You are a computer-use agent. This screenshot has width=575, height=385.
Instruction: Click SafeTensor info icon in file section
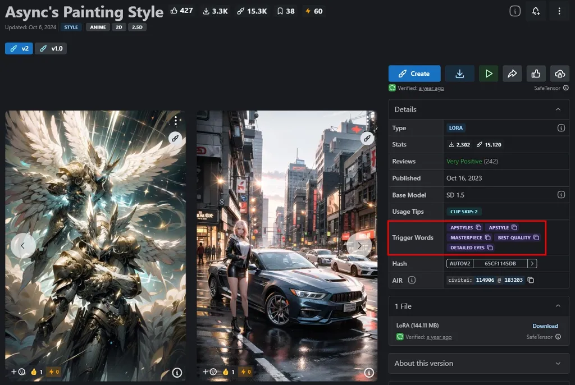[558, 337]
